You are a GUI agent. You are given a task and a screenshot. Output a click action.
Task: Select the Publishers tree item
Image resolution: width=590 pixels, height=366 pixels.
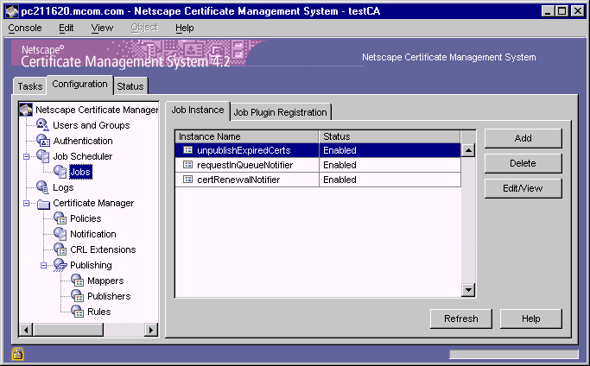tap(109, 296)
